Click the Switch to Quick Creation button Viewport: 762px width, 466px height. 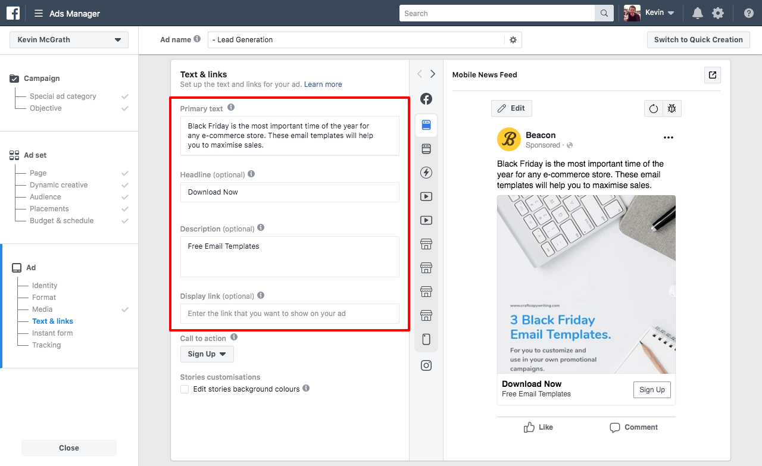[x=698, y=40]
